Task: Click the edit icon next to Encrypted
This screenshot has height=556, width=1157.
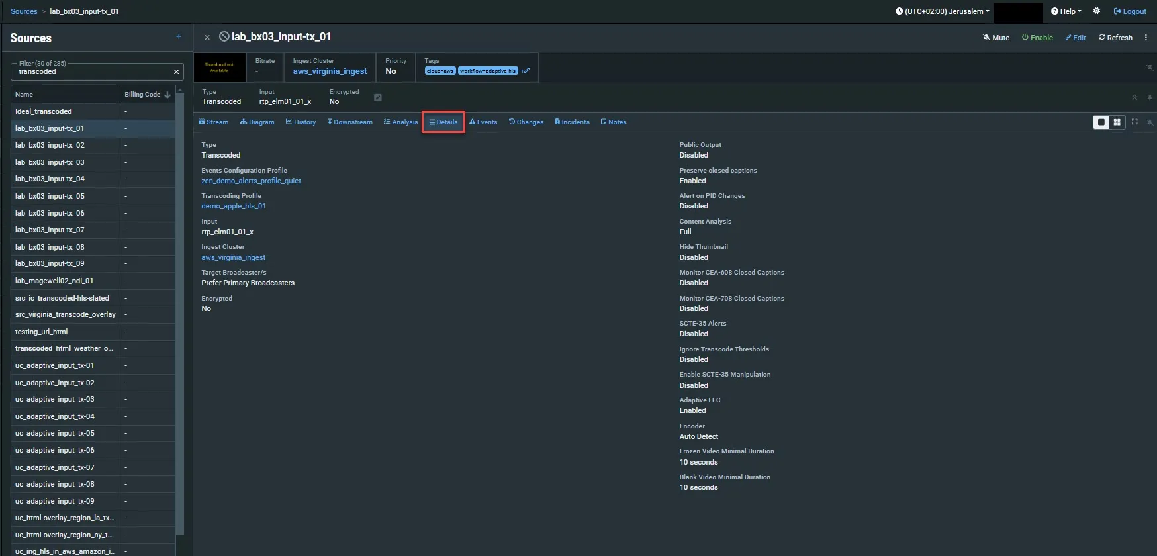Action: [378, 97]
